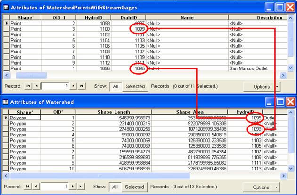Screen dimensions: 297x195
Task: Show only Selected records in WatershedPoints table
Action: [x=135, y=86]
